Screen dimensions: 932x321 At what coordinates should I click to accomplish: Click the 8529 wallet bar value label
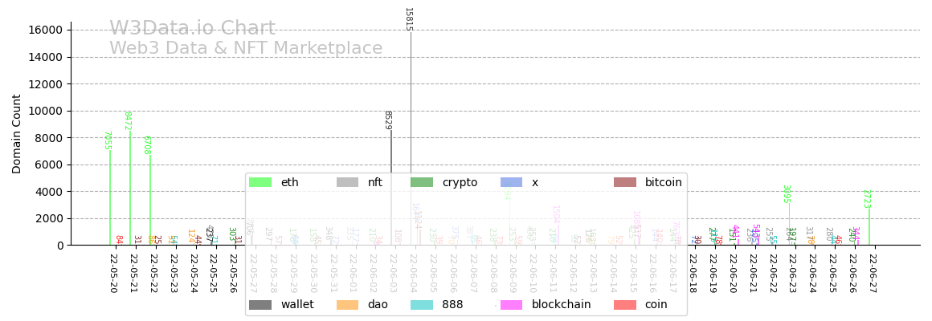click(387, 120)
